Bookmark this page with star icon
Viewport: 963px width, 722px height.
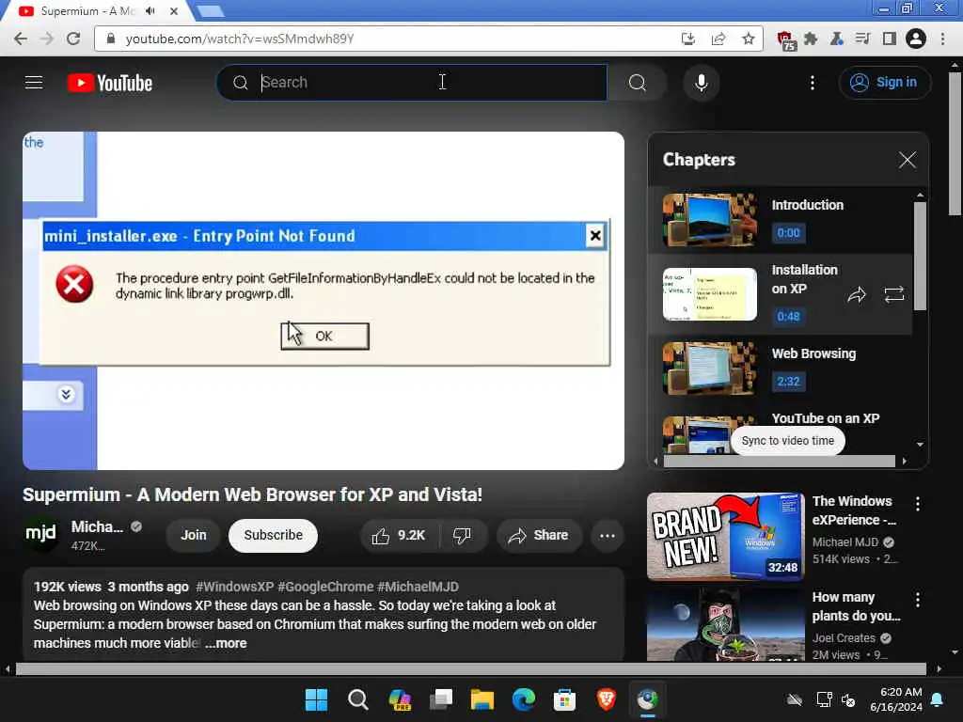point(748,39)
